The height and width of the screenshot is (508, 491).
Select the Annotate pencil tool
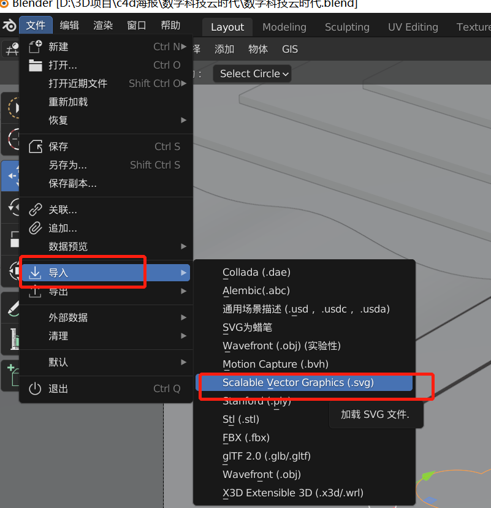[x=11, y=309]
